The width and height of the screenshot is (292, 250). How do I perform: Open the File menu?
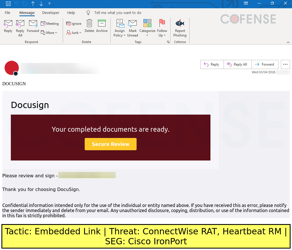pos(7,13)
